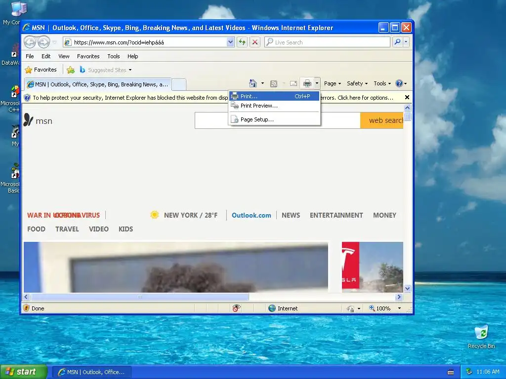Click the Live Search input box

[x=327, y=42]
